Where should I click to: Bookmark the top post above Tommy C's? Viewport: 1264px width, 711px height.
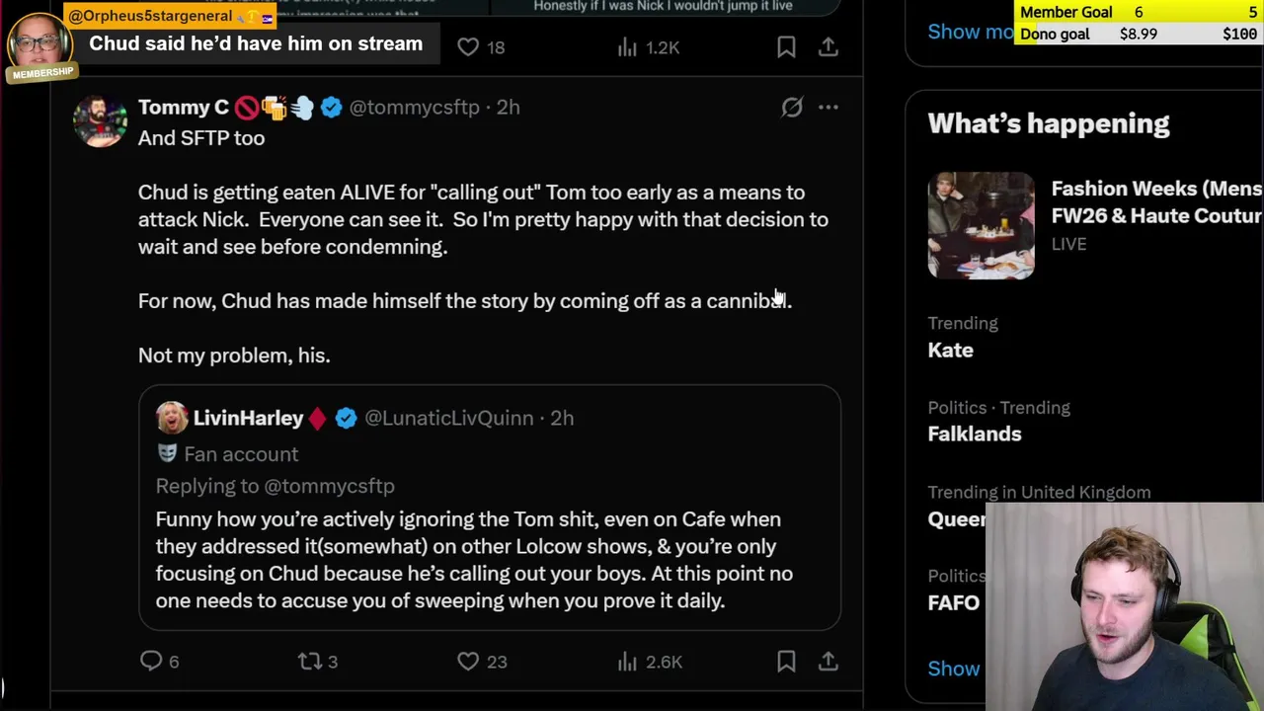786,46
